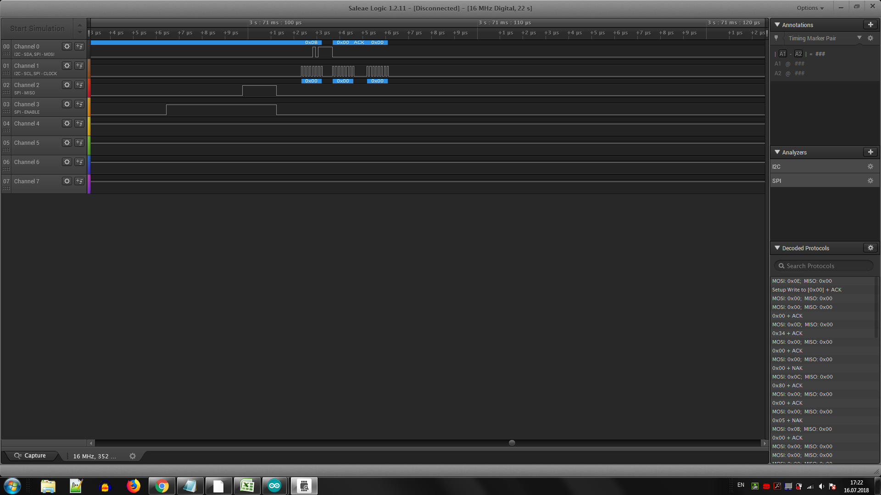Collapse the Annotations panel
This screenshot has width=881, height=495.
(x=777, y=25)
